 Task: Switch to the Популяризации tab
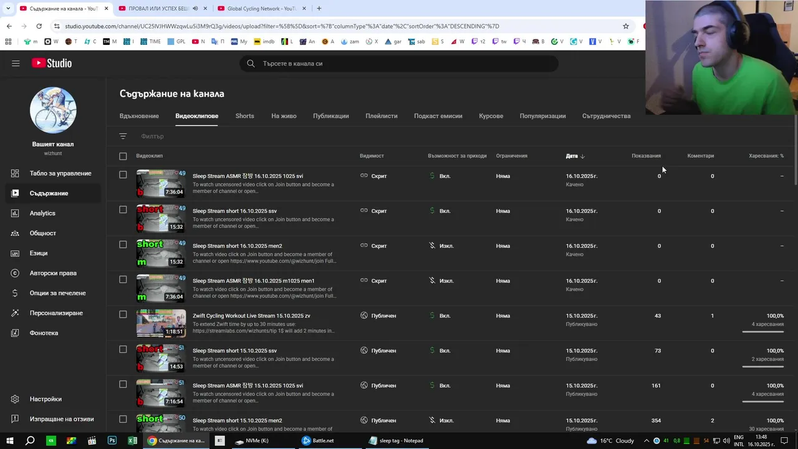click(x=543, y=116)
